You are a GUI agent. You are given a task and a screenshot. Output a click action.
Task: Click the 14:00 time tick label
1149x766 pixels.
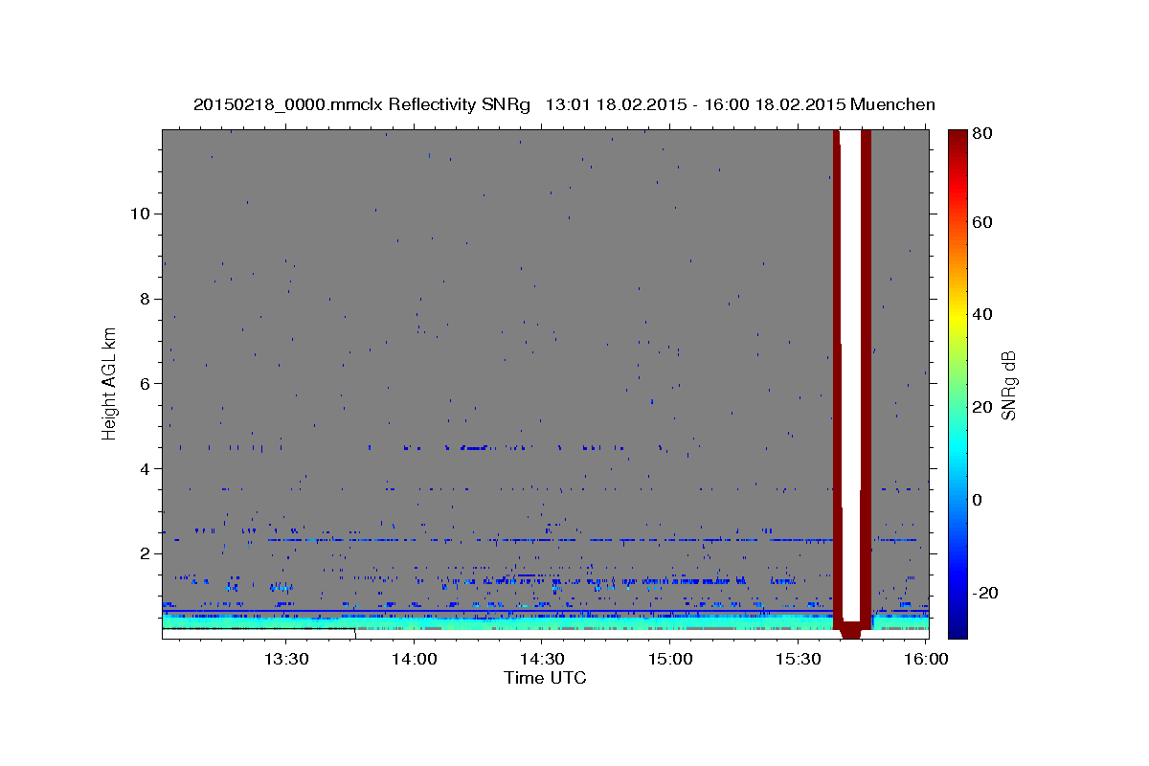point(414,659)
